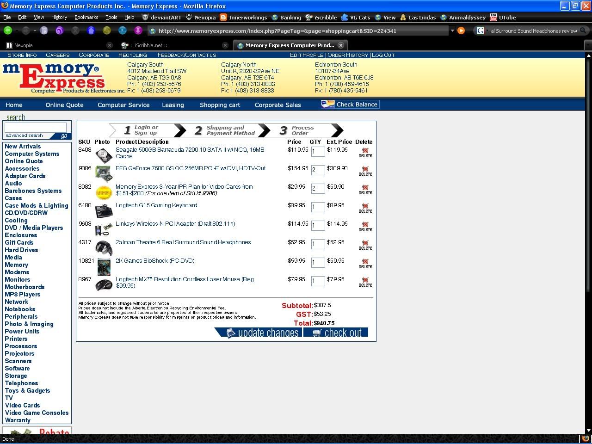This screenshot has width=592, height=444.
Task: Delete 2K Games BioShock from the cart
Action: pyautogui.click(x=365, y=263)
